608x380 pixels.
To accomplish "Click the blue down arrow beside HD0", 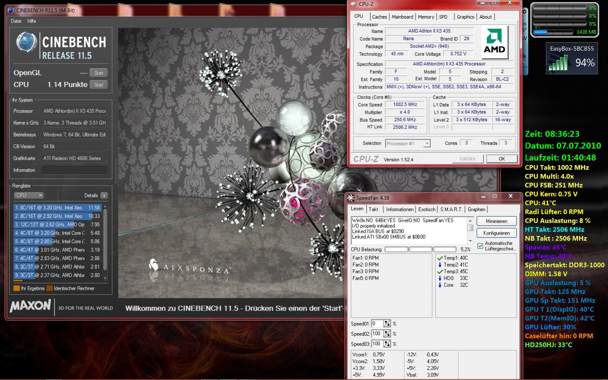I will (x=440, y=278).
